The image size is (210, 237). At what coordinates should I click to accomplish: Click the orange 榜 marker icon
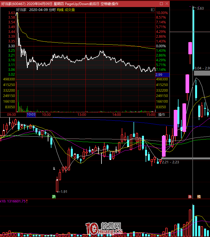click(199, 197)
